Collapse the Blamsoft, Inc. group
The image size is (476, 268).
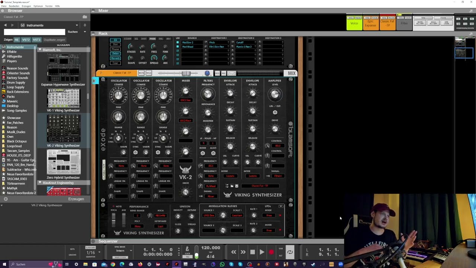tap(40, 50)
